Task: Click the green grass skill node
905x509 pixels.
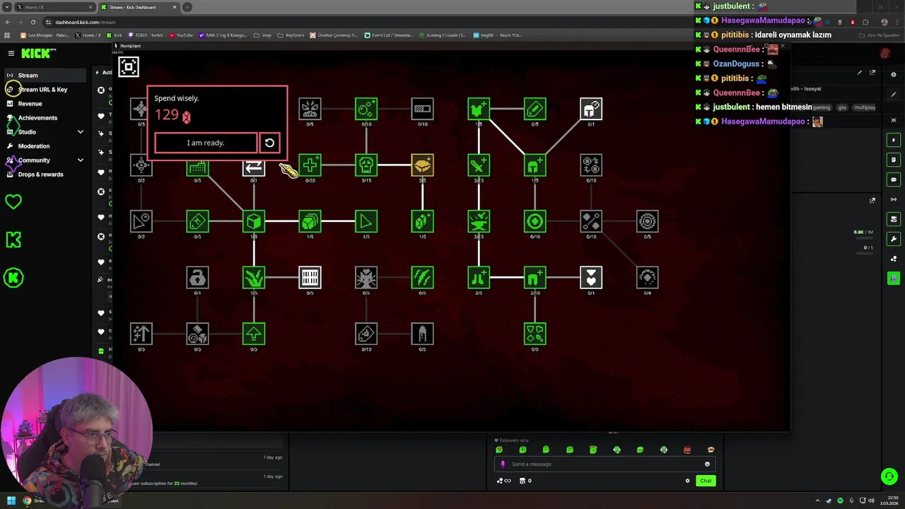Action: point(254,278)
